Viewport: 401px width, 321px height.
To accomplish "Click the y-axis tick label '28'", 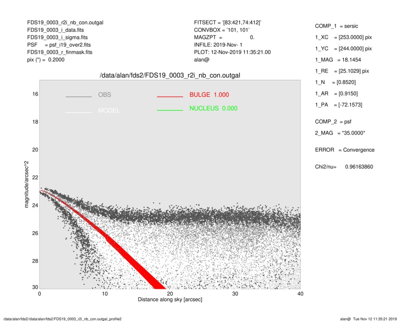I will (x=35, y=261).
